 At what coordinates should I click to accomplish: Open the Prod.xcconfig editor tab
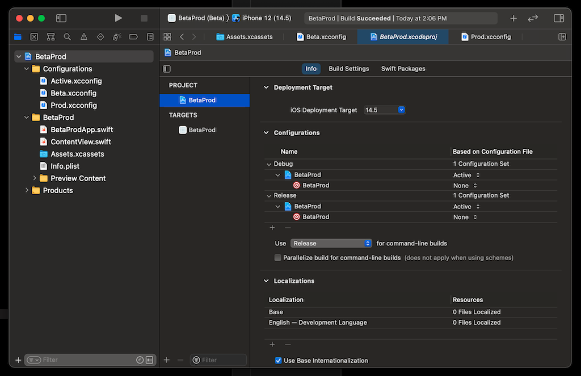coord(486,37)
